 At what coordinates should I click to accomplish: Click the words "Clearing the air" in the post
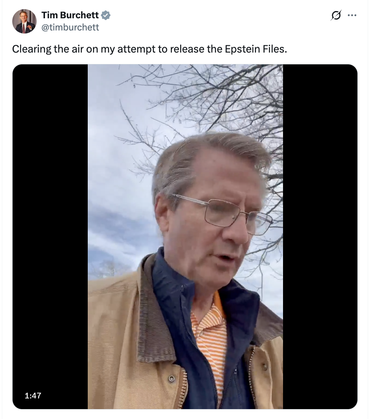coord(48,49)
